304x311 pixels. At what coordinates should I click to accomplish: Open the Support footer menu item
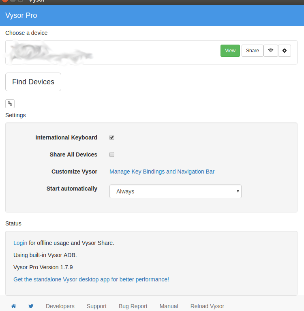(x=96, y=306)
